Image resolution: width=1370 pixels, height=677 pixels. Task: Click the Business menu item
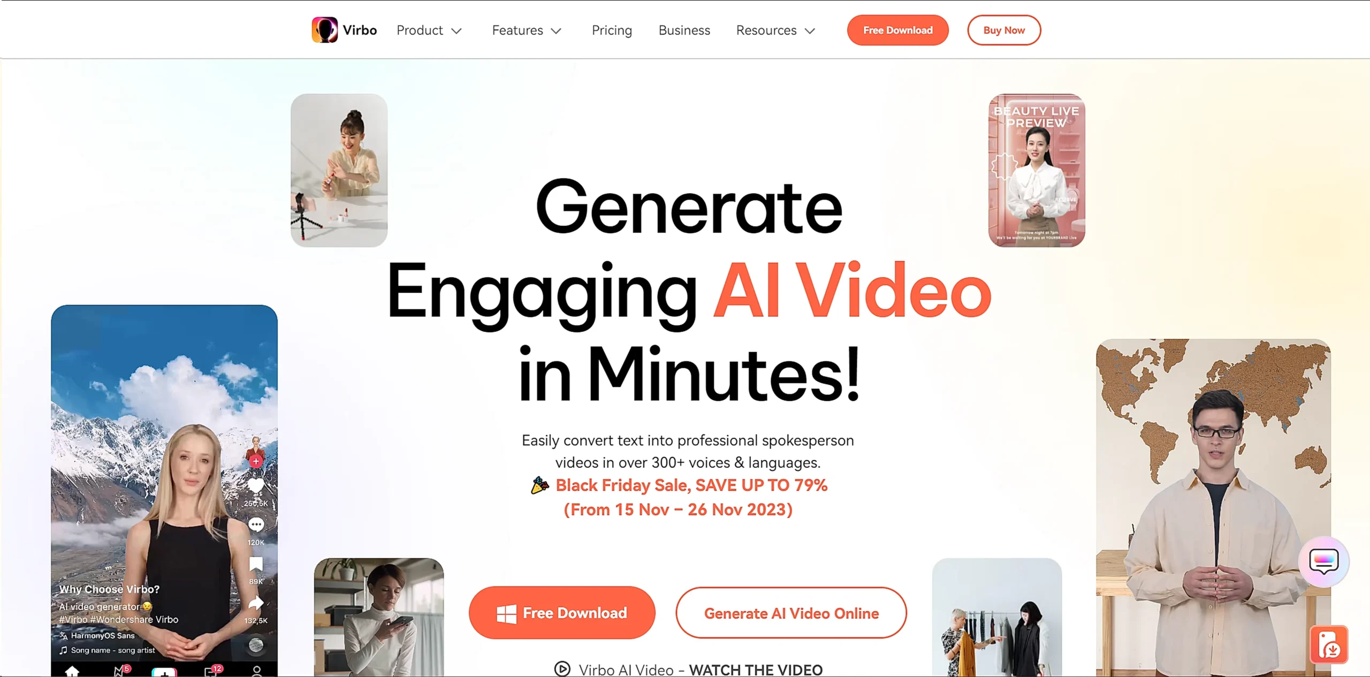(x=684, y=31)
